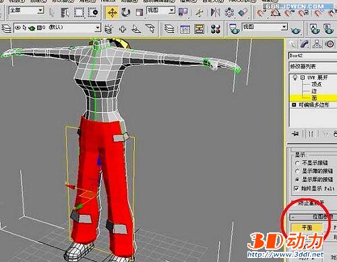Click the Select Object arrow tool
Viewport: 337px width, 262px height.
[x=52, y=13]
